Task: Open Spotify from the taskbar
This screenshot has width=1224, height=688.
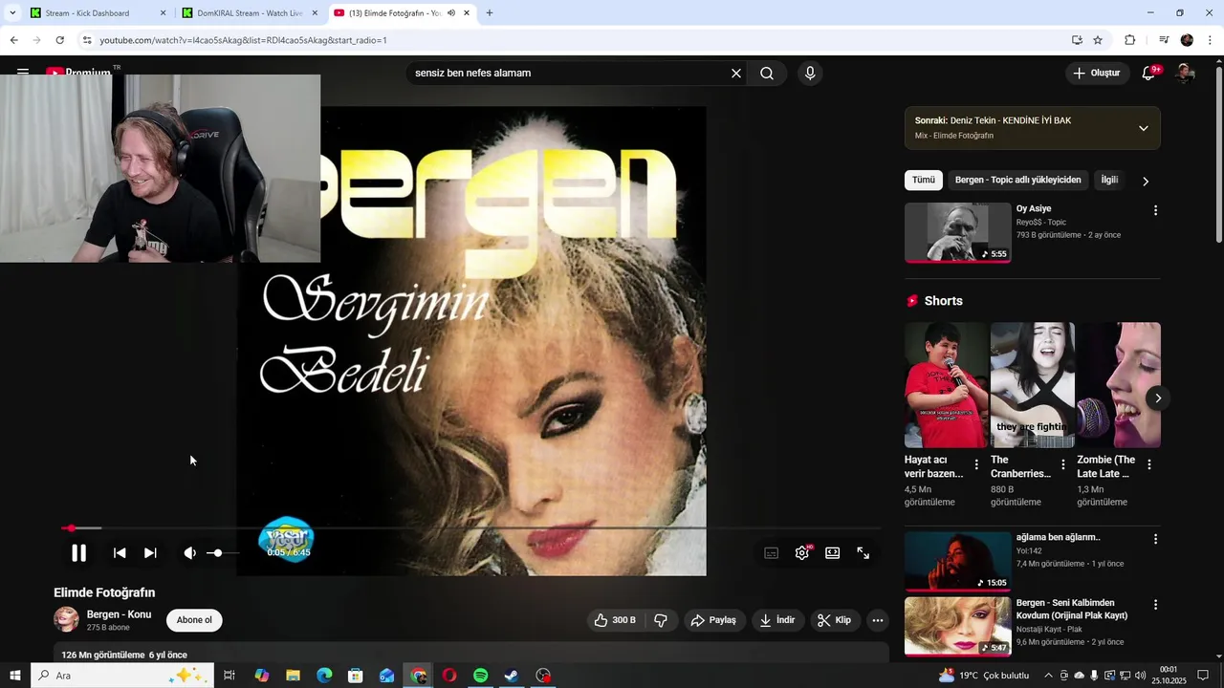Action: point(481,676)
